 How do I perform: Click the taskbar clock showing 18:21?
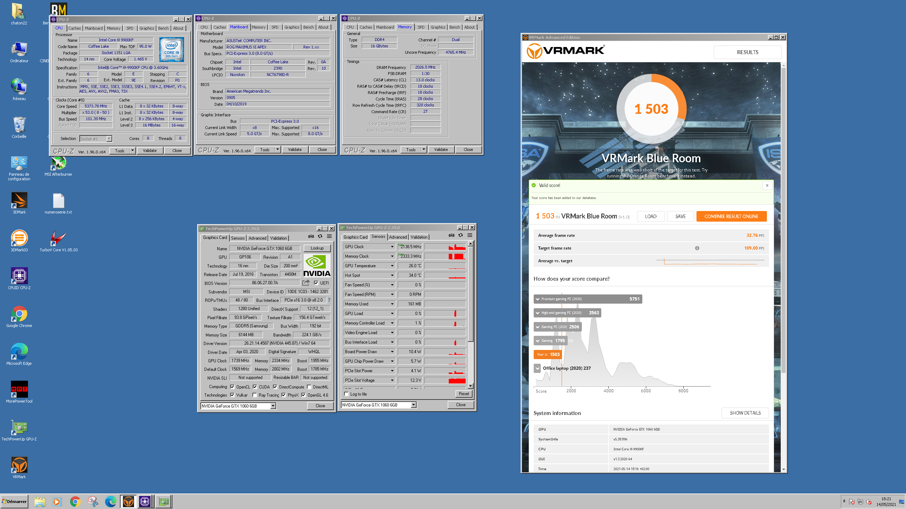coord(886,502)
